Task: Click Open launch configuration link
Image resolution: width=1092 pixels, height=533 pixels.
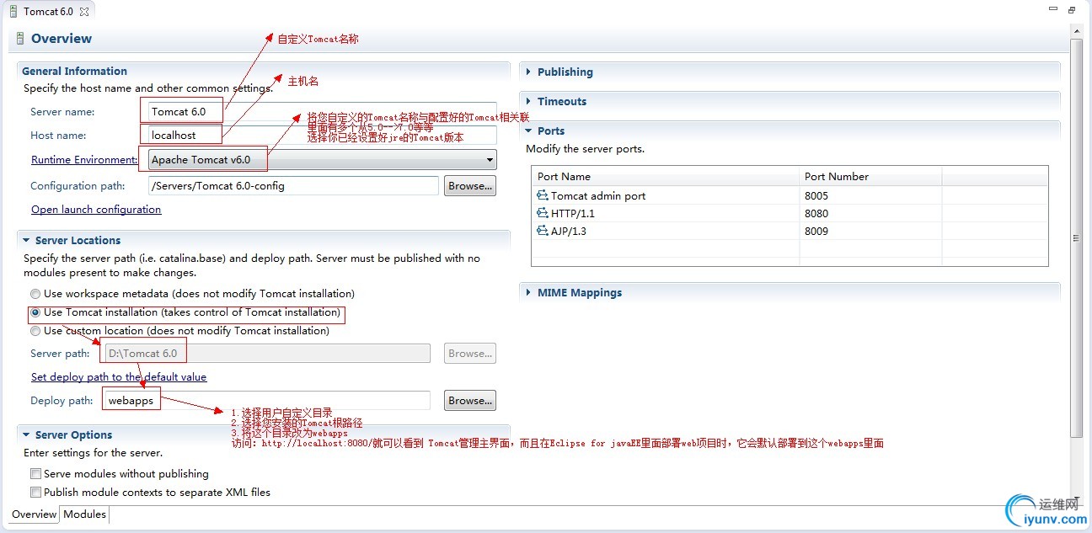Action: coord(96,210)
